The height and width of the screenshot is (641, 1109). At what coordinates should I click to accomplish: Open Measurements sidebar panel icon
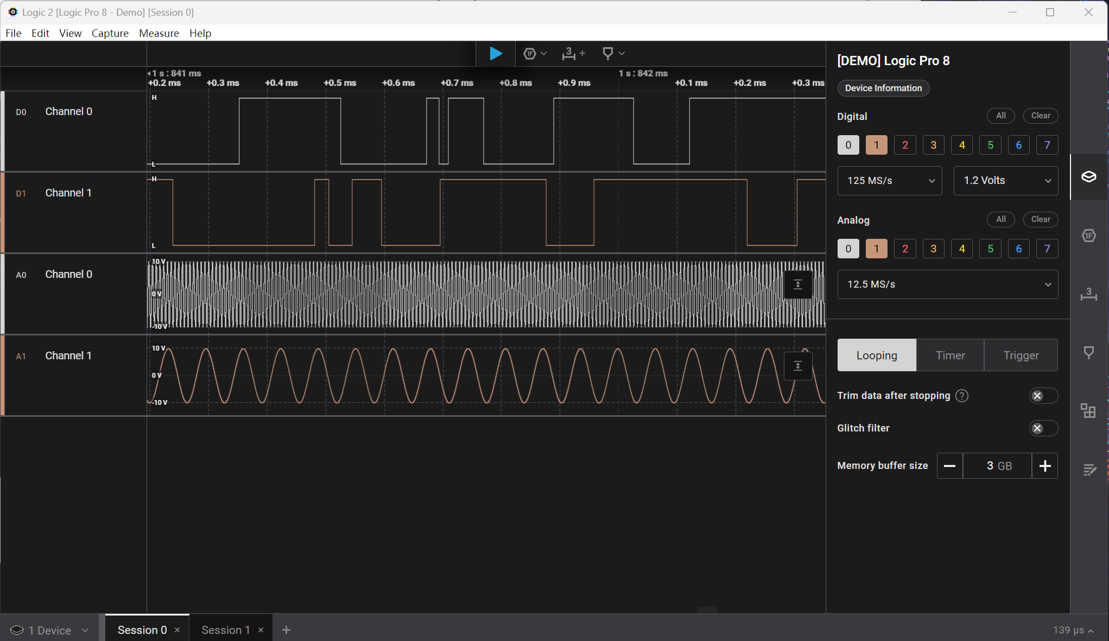click(x=1088, y=294)
